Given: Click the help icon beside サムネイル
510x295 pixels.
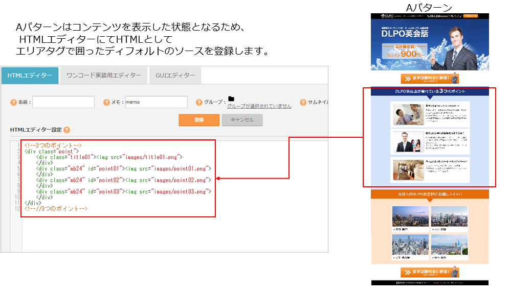Looking at the screenshot, I should (303, 102).
